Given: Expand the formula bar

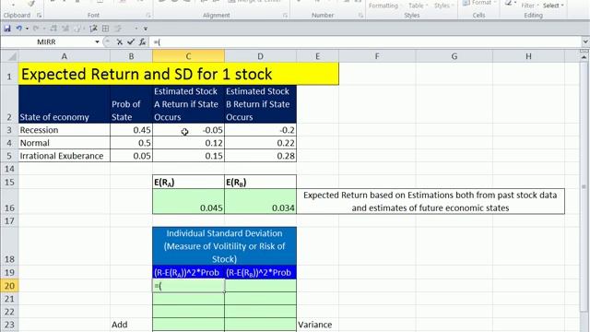Looking at the screenshot, I should (x=585, y=42).
